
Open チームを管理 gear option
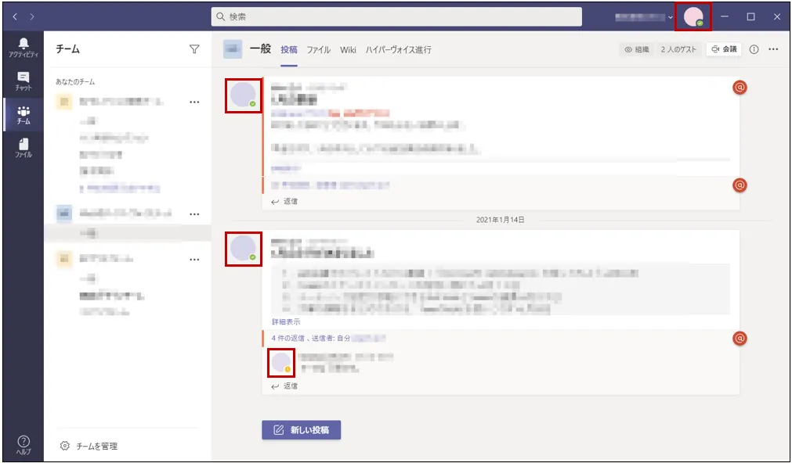[x=89, y=446]
